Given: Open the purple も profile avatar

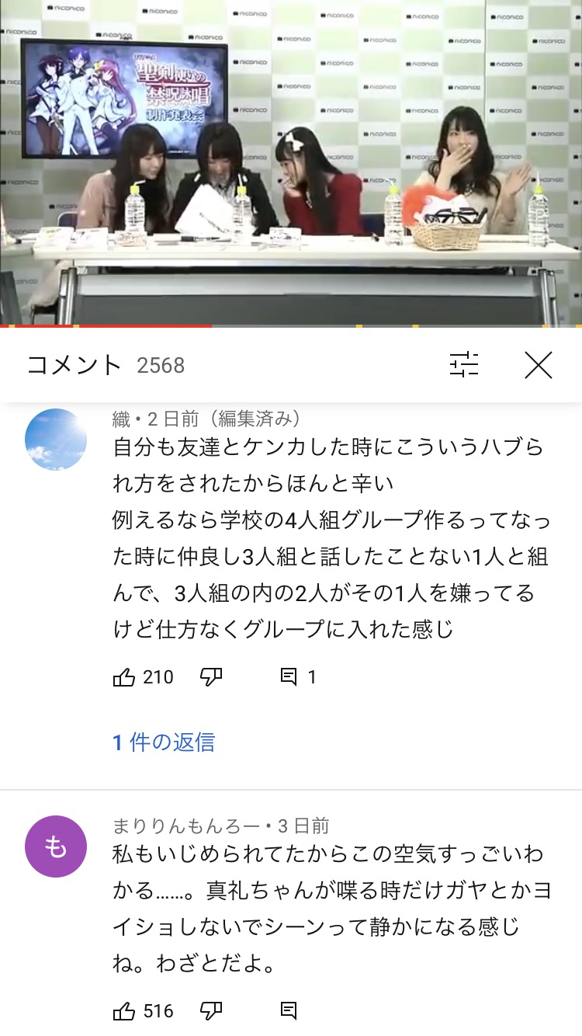Looking at the screenshot, I should tap(56, 847).
